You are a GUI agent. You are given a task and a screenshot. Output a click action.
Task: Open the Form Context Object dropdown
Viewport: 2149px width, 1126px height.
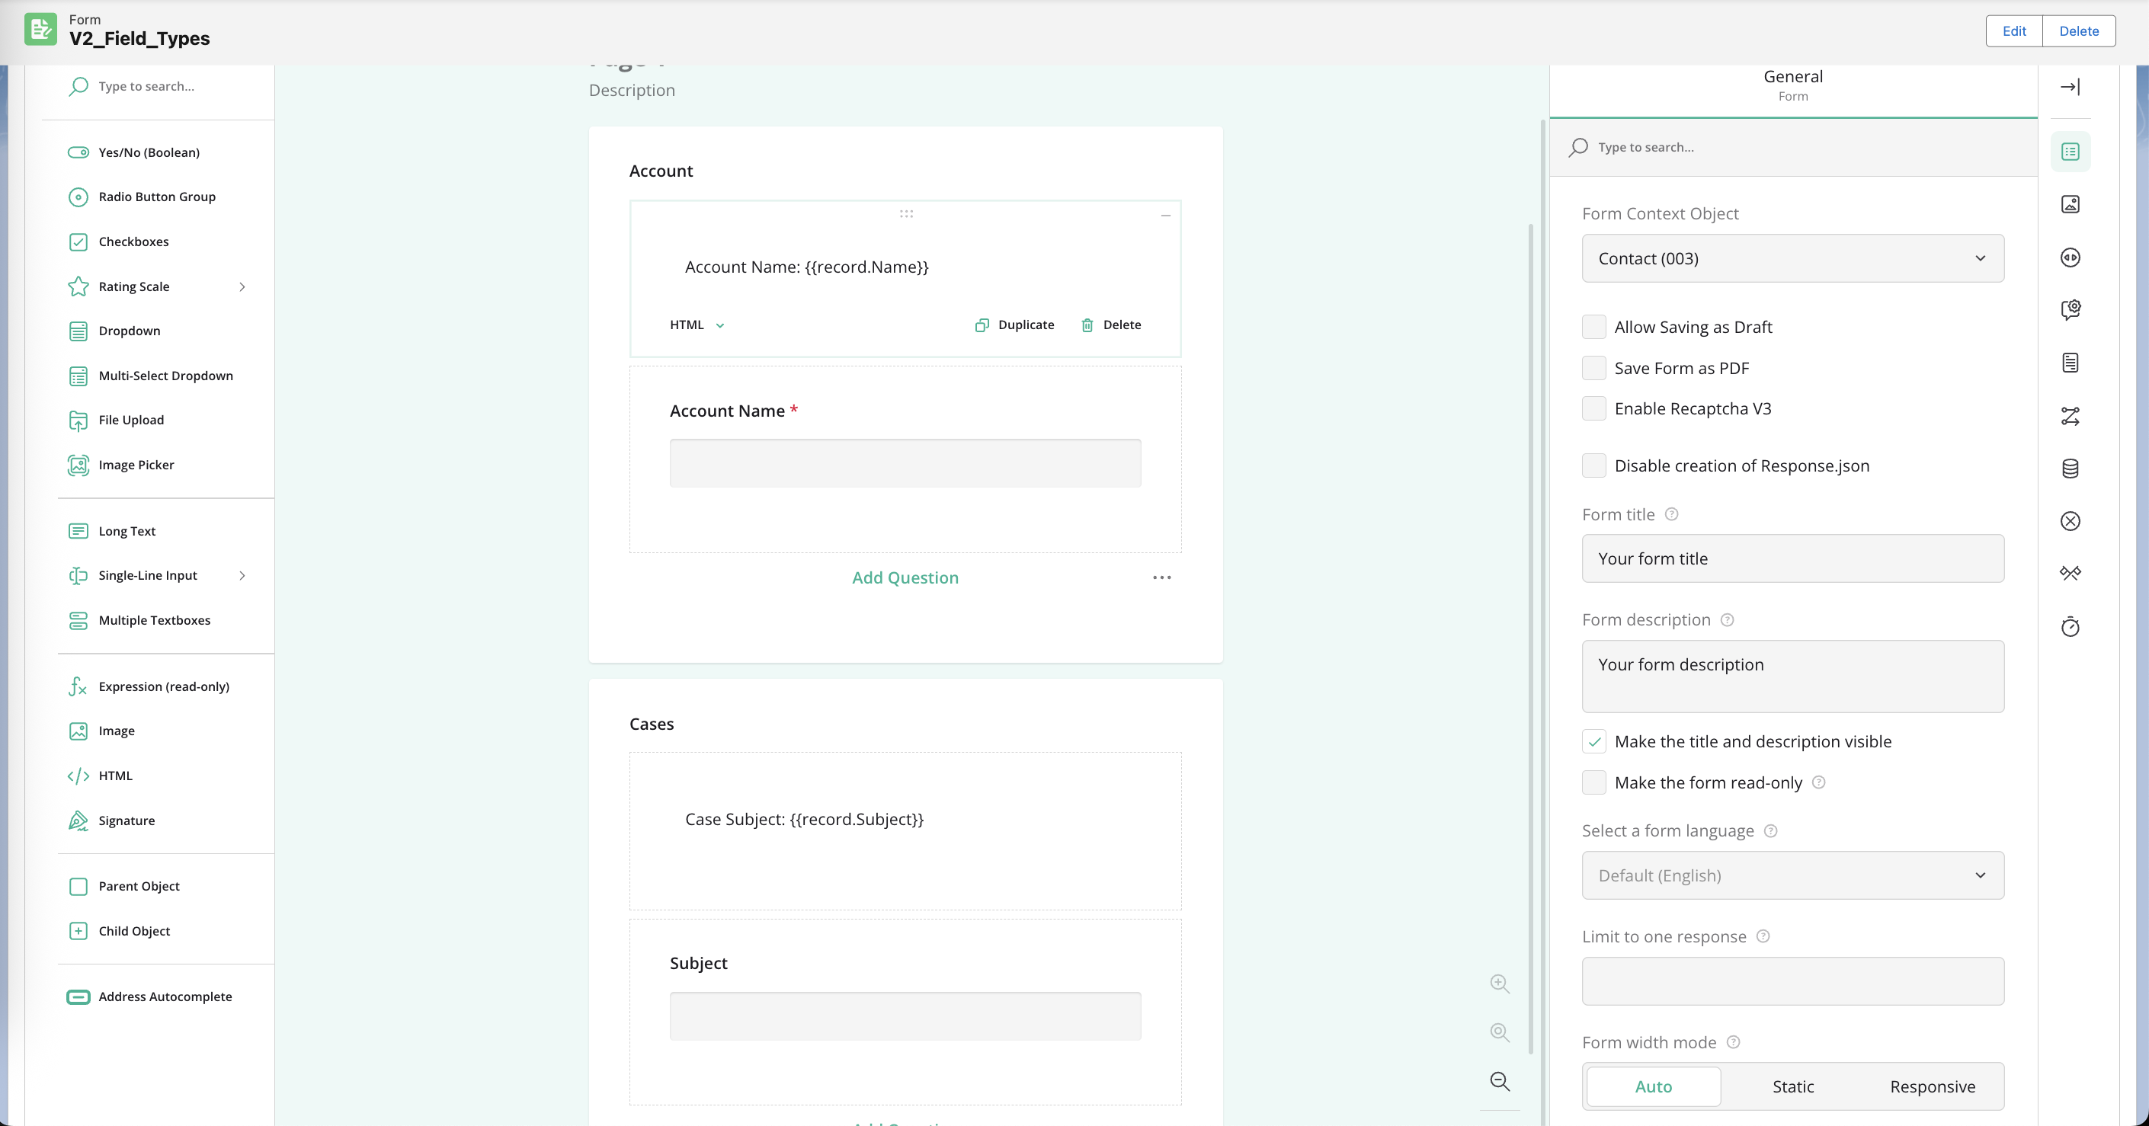[1792, 258]
